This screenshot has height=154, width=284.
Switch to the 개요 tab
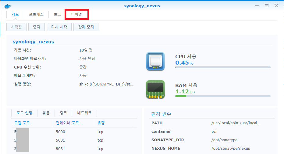click(15, 14)
